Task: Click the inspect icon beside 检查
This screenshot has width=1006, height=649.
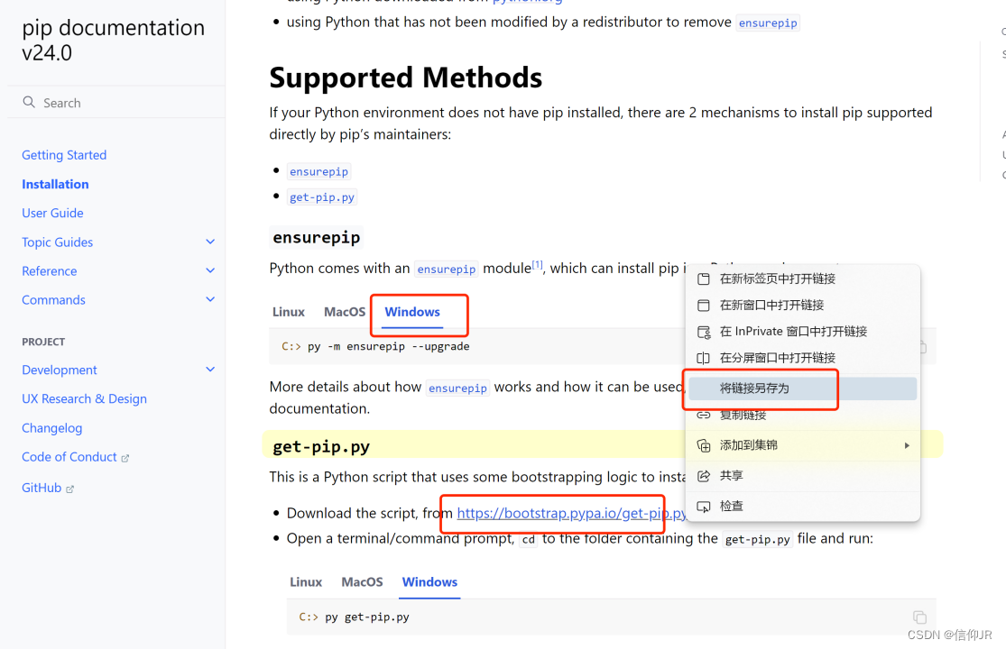Action: coord(704,507)
